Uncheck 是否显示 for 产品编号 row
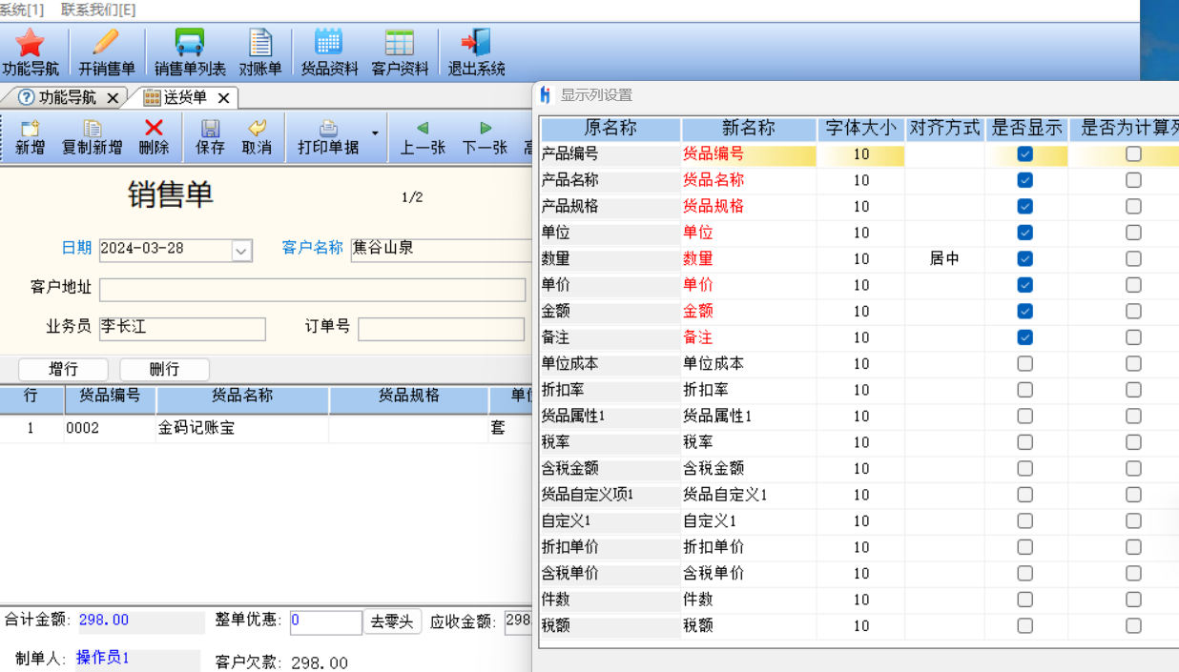1179x672 pixels. [1024, 153]
